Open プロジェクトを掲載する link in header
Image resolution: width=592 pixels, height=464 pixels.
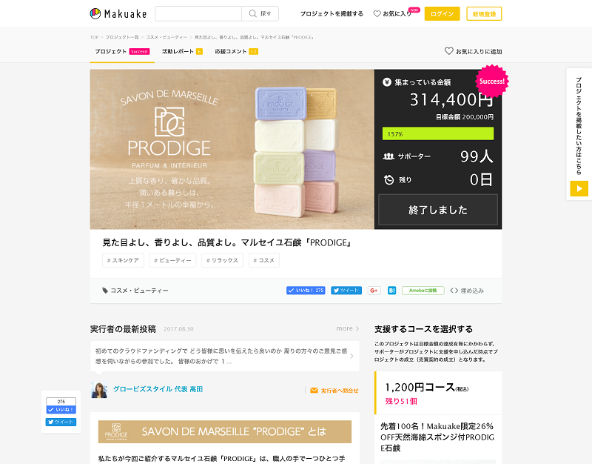332,13
